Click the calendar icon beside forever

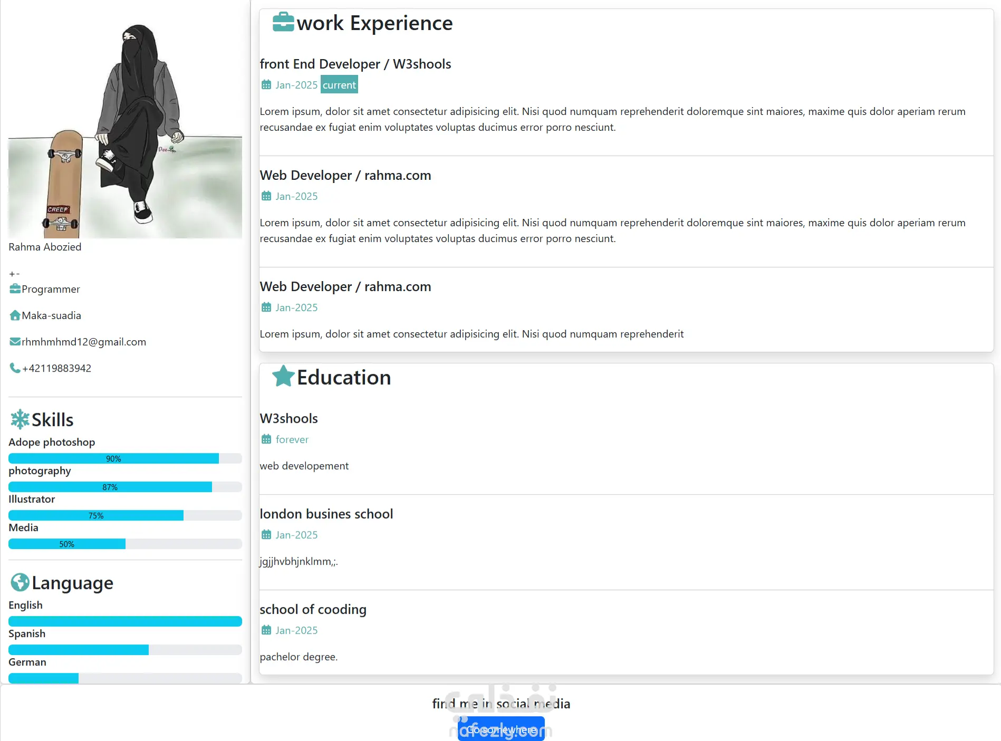[x=266, y=439]
